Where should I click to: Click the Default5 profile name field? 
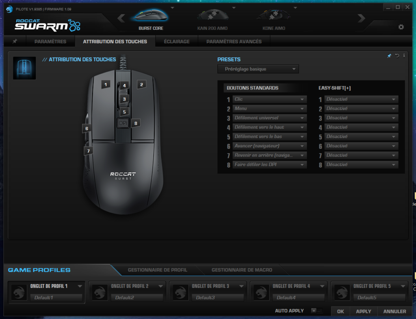(x=379, y=297)
